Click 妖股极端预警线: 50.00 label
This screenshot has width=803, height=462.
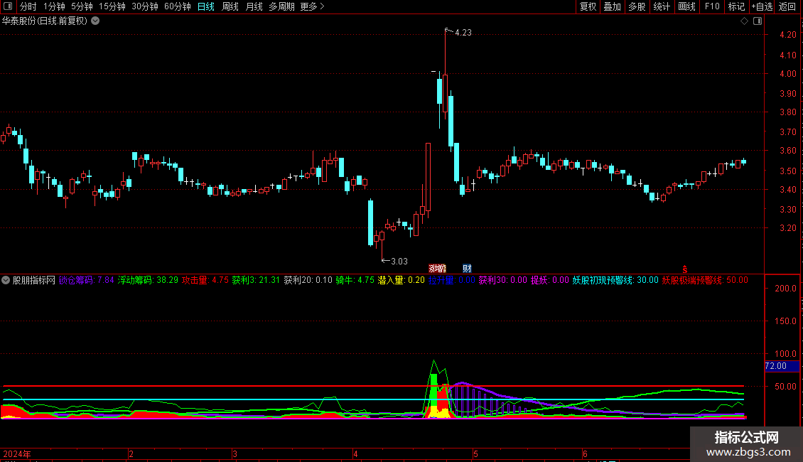pos(705,280)
